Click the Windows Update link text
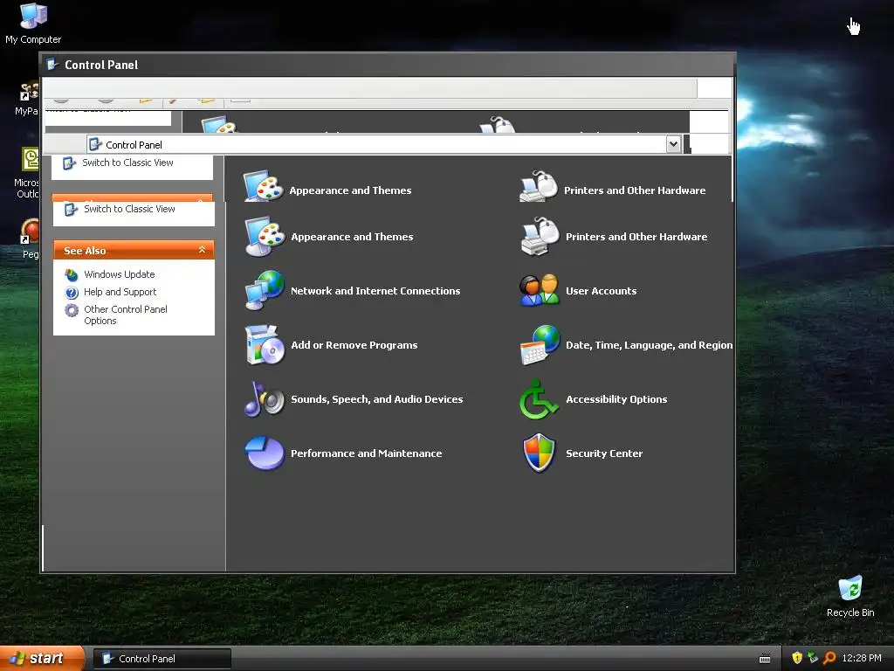 pyautogui.click(x=119, y=274)
